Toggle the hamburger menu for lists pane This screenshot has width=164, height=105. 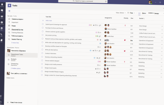point(9,11)
